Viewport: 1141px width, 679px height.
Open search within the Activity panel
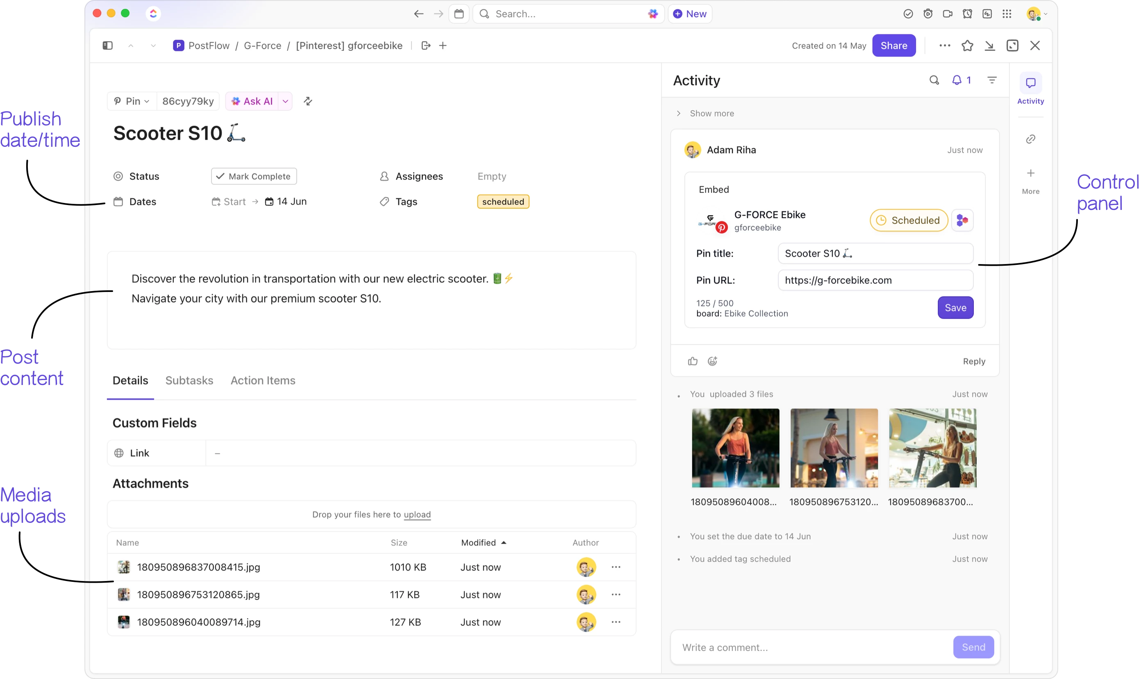point(934,80)
